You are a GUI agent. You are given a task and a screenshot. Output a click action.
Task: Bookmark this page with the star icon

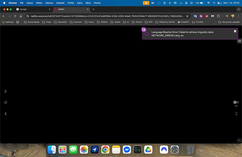coord(187,16)
